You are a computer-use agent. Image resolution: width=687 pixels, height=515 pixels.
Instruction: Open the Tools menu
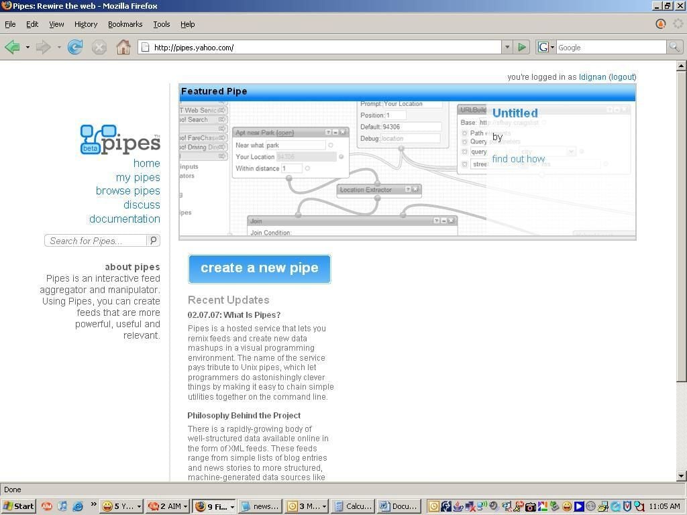point(161,24)
